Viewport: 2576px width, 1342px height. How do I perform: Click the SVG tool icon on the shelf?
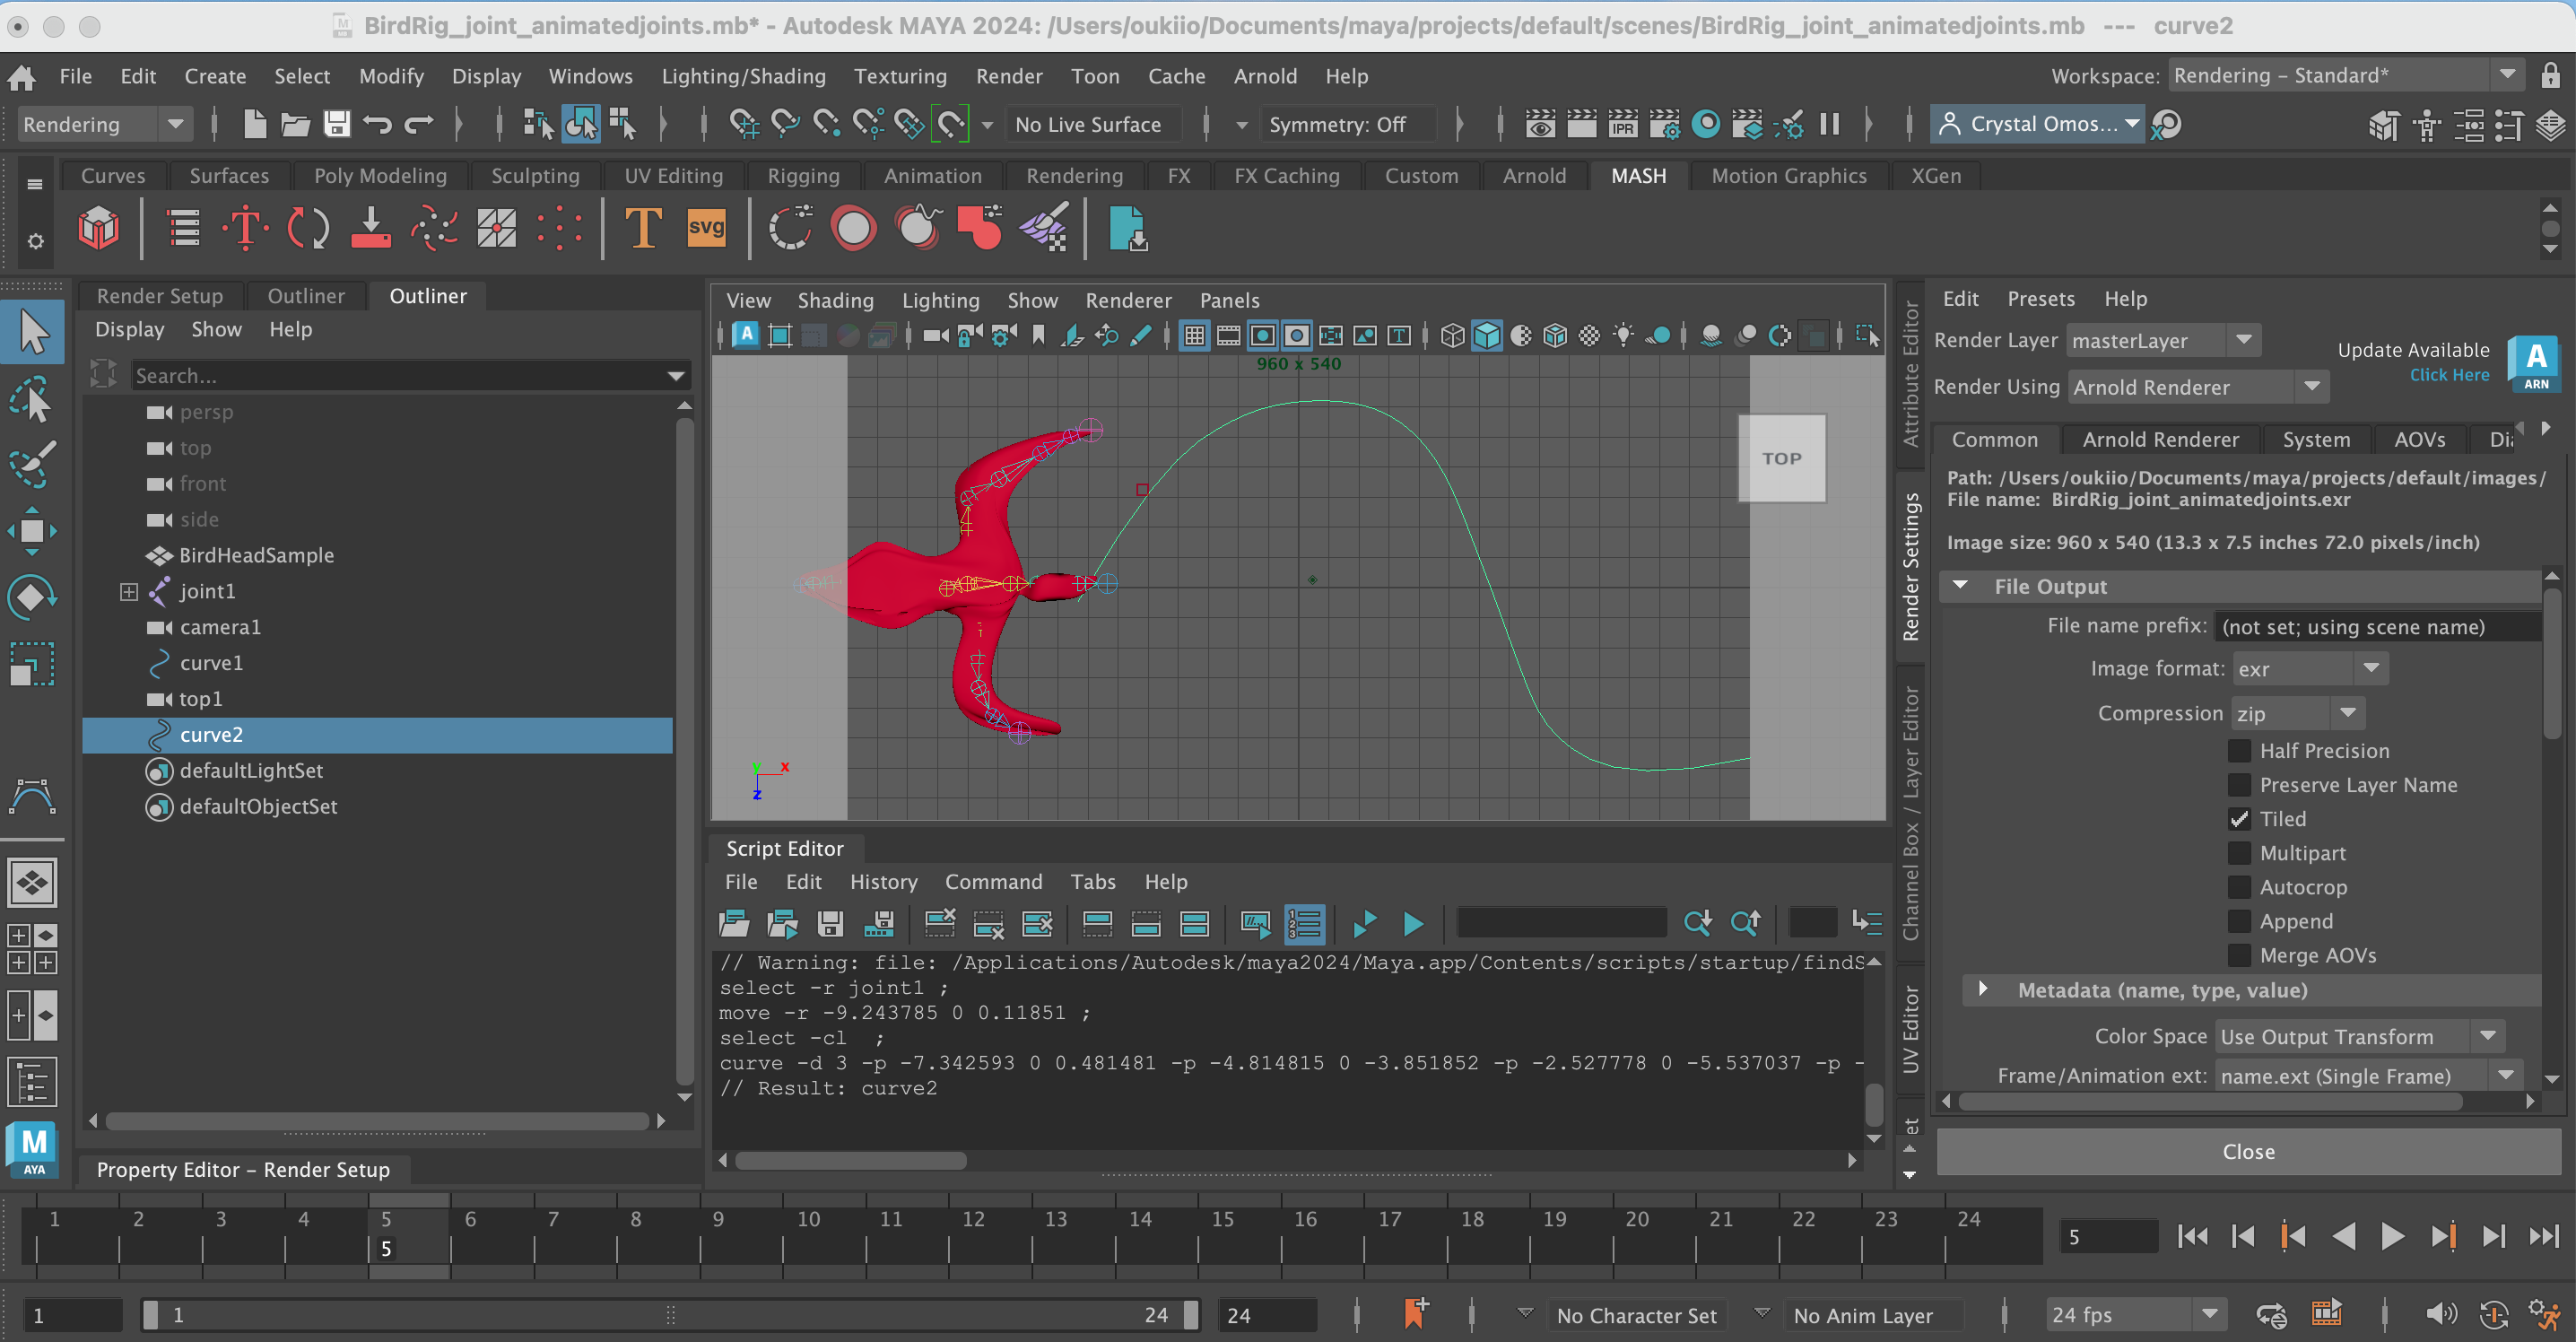pyautogui.click(x=706, y=228)
